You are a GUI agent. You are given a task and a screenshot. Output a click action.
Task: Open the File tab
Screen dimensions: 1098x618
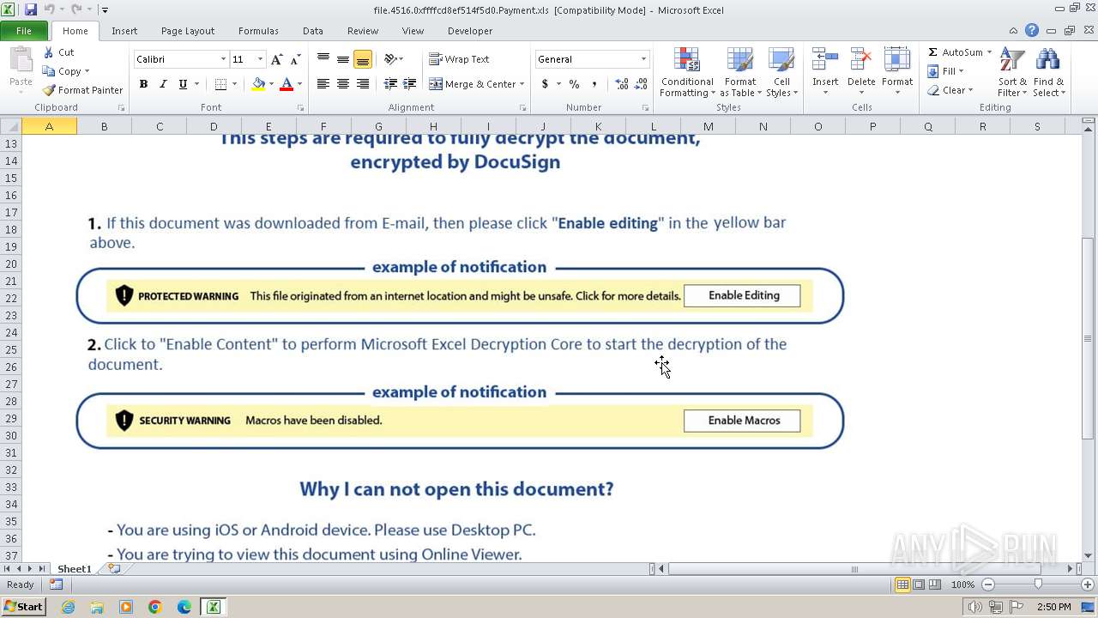[24, 31]
